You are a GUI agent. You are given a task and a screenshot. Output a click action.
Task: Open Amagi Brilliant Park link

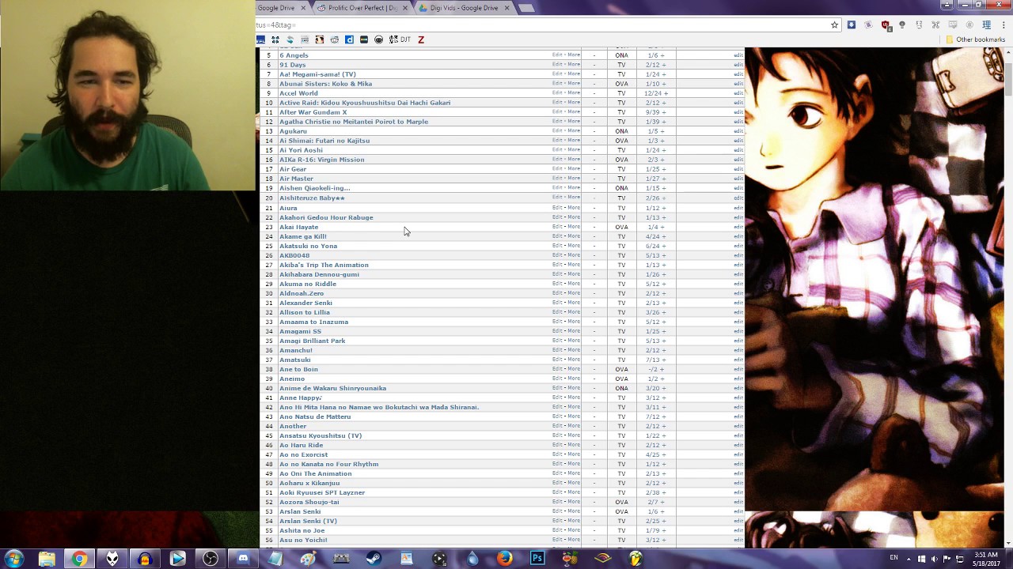(313, 341)
